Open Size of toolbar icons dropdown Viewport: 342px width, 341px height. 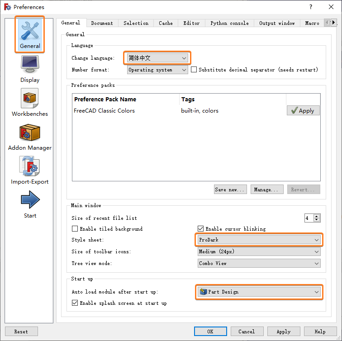click(259, 251)
